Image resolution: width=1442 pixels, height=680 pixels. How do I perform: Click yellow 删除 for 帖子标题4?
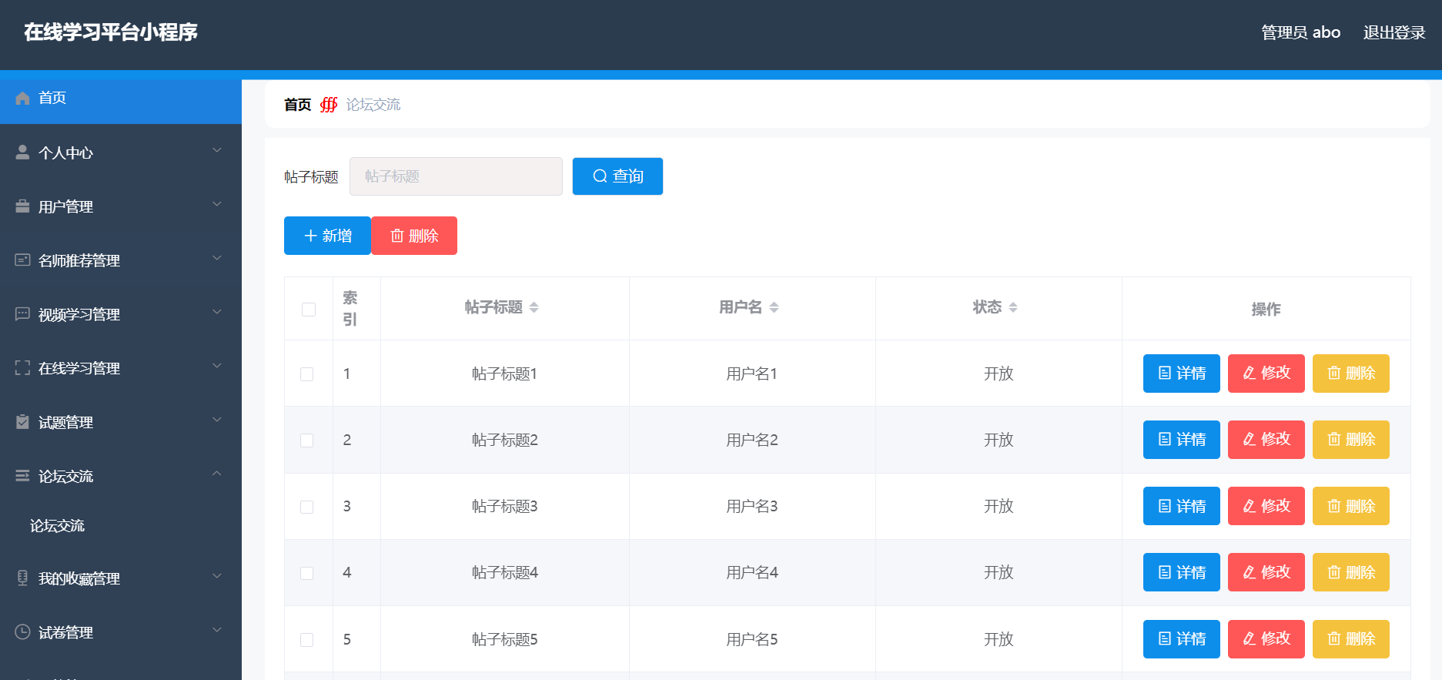(1351, 572)
